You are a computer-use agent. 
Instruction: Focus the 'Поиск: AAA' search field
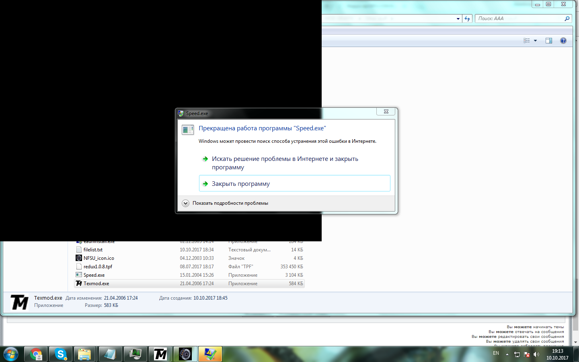click(x=520, y=19)
